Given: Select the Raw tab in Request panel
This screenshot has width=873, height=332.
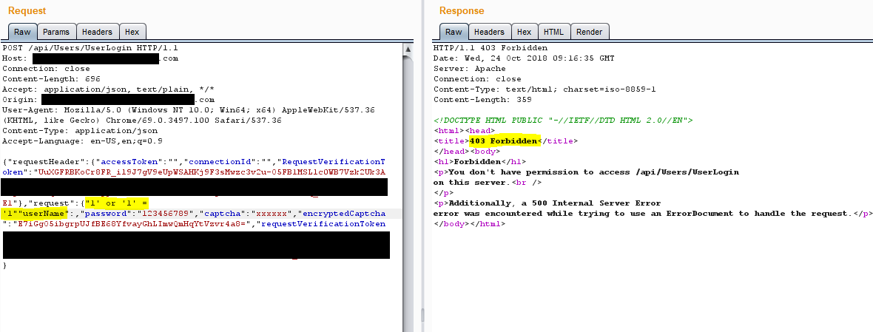Looking at the screenshot, I should pyautogui.click(x=21, y=32).
